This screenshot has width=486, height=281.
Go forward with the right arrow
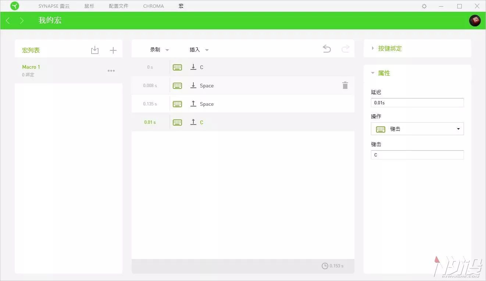pyautogui.click(x=22, y=21)
